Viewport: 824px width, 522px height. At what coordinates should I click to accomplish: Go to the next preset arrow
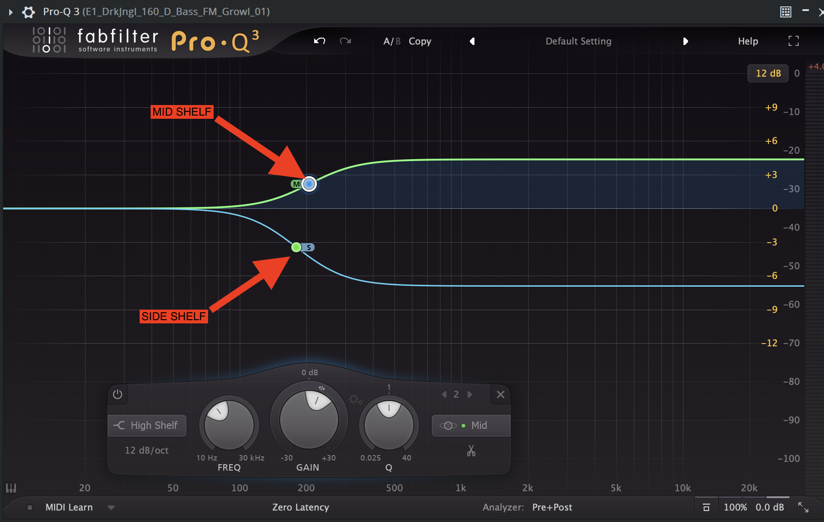(685, 41)
